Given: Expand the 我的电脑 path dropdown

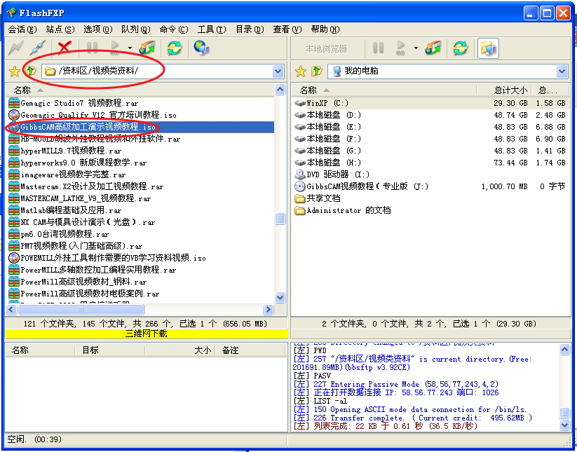Looking at the screenshot, I should click(562, 71).
